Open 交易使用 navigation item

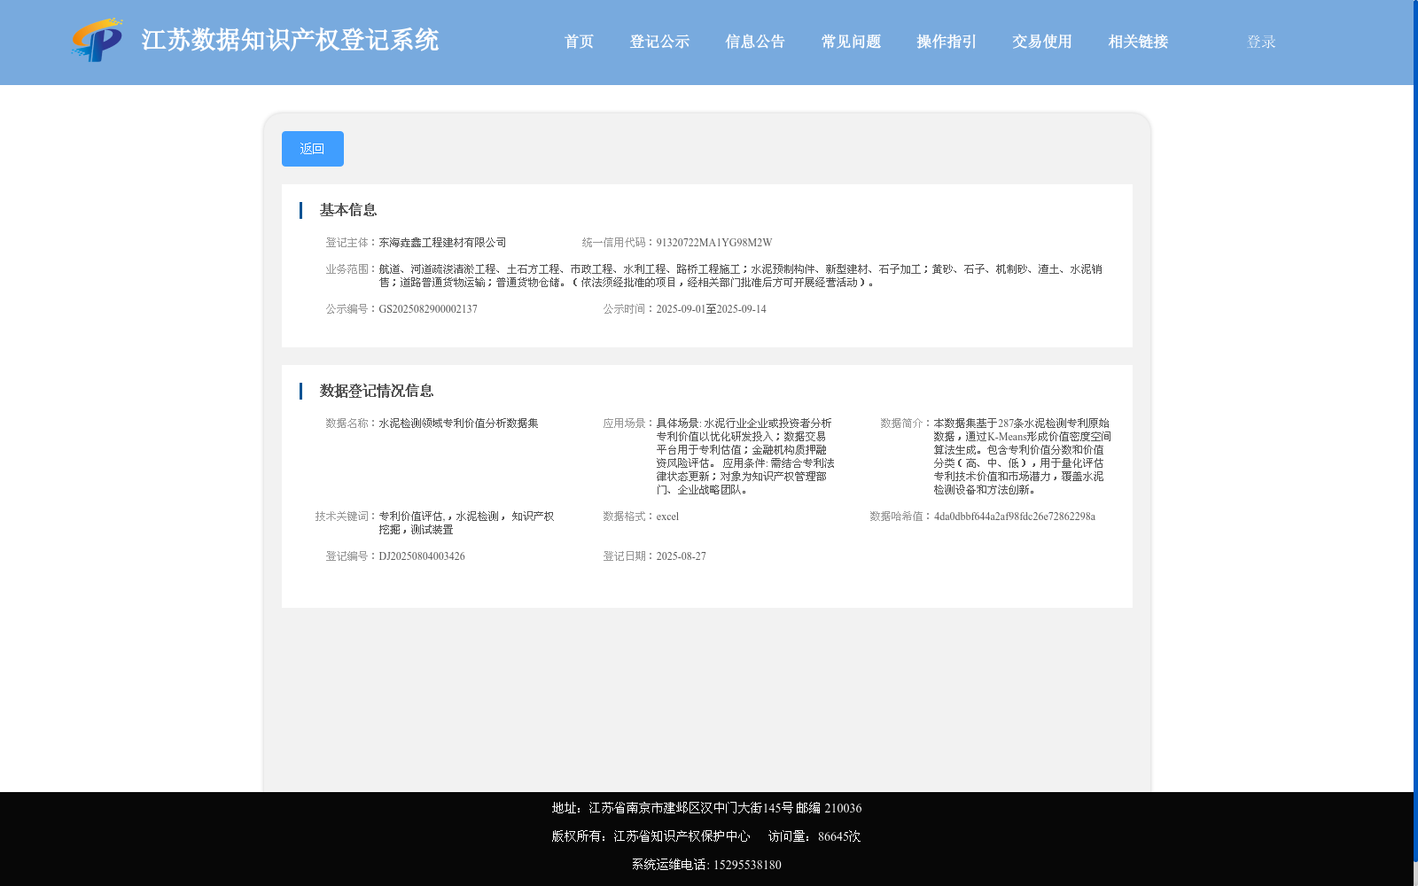point(1042,42)
